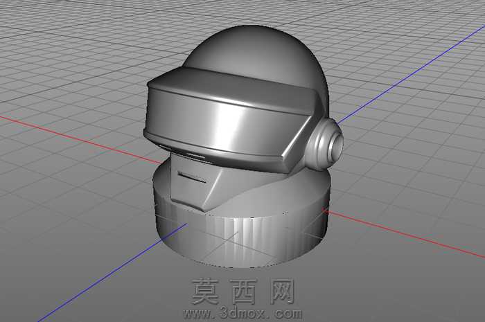Select the mouth slot on chin piece
Screen dimensions: 485x322
[x=192, y=178]
